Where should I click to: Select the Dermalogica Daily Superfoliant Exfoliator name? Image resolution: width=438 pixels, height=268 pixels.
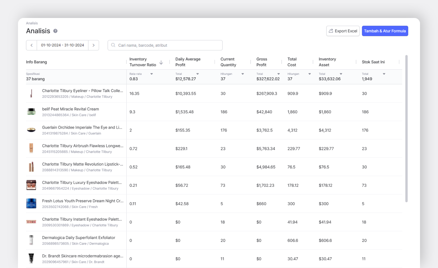pyautogui.click(x=78, y=237)
